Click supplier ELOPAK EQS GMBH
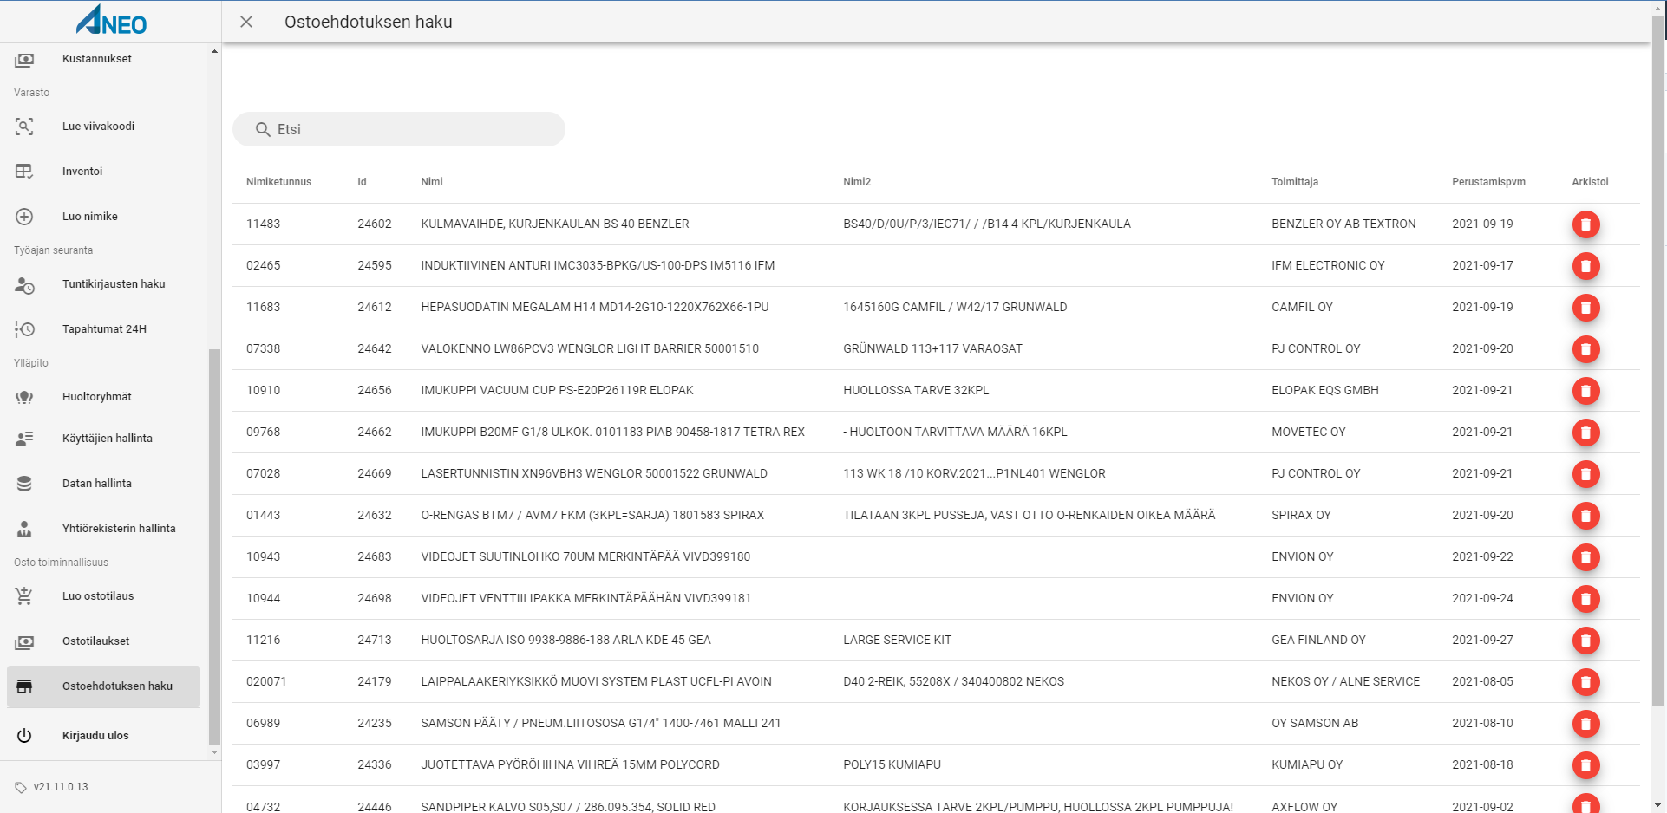This screenshot has width=1667, height=813. pyautogui.click(x=1324, y=390)
